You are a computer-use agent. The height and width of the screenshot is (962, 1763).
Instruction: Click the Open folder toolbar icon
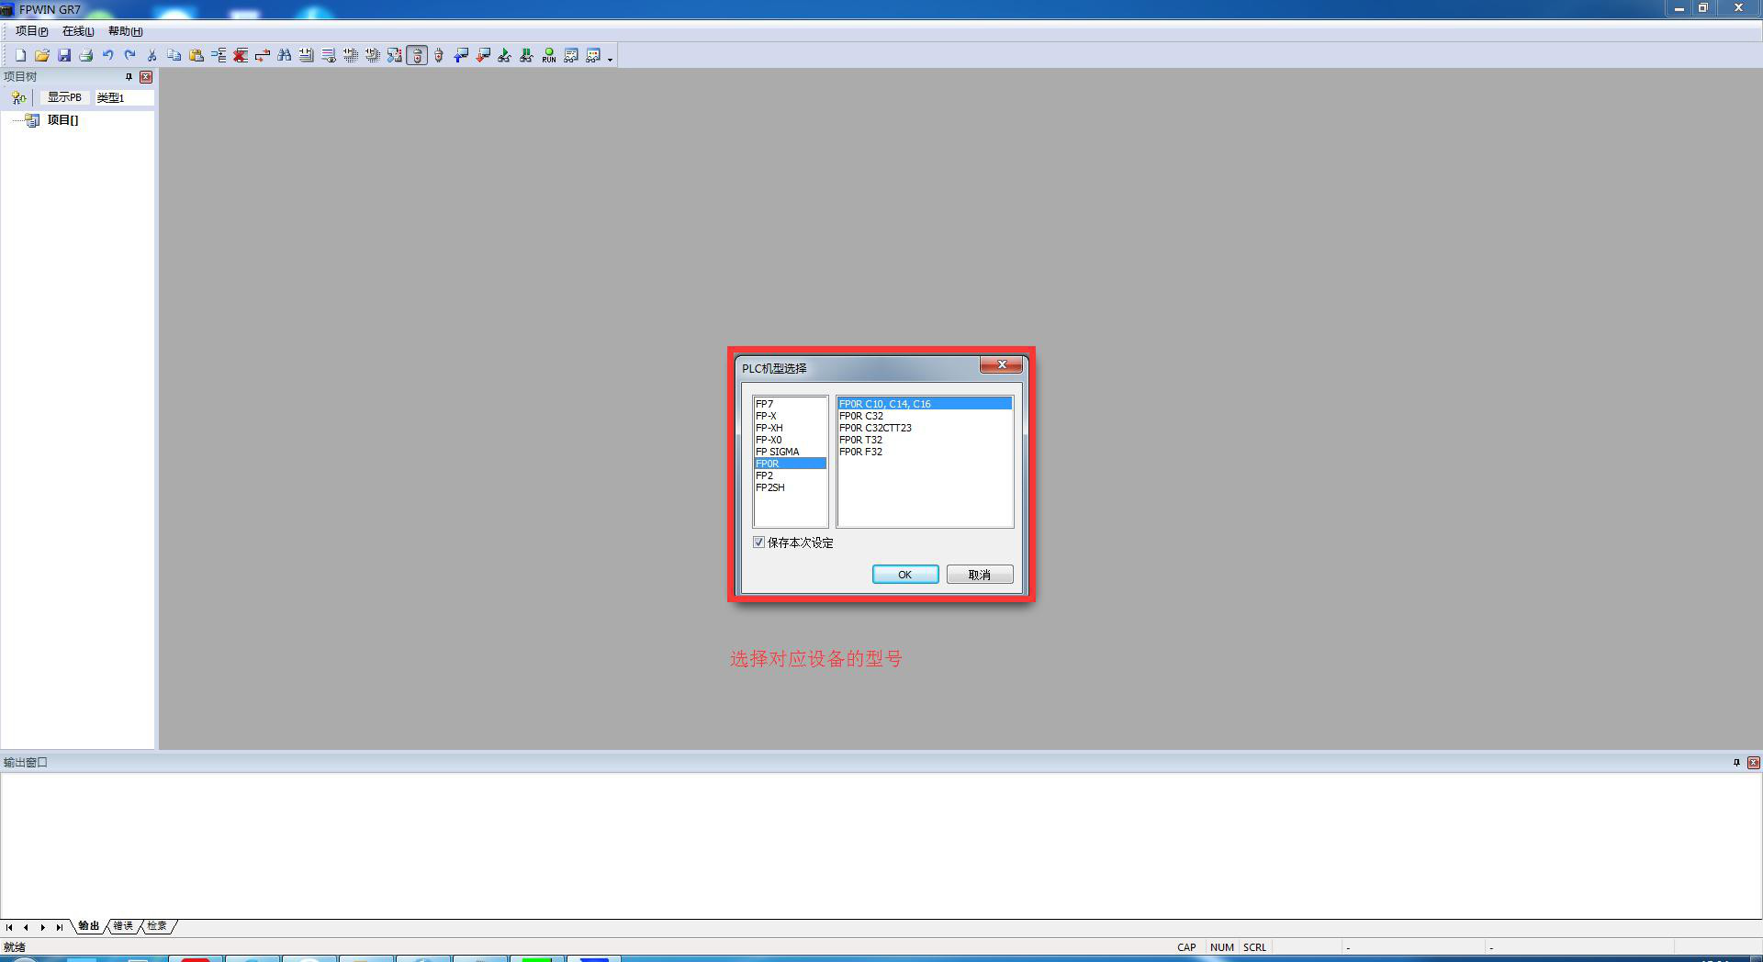tap(42, 56)
